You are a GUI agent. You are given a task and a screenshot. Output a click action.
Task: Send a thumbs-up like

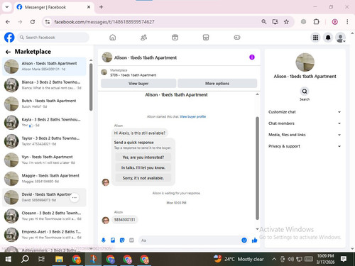pos(254,240)
